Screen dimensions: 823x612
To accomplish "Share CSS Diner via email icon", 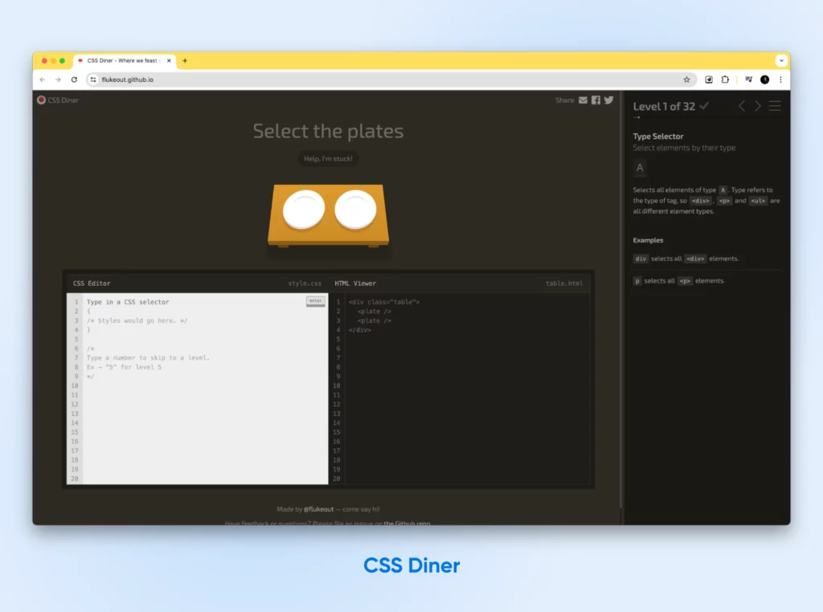I will click(x=583, y=100).
